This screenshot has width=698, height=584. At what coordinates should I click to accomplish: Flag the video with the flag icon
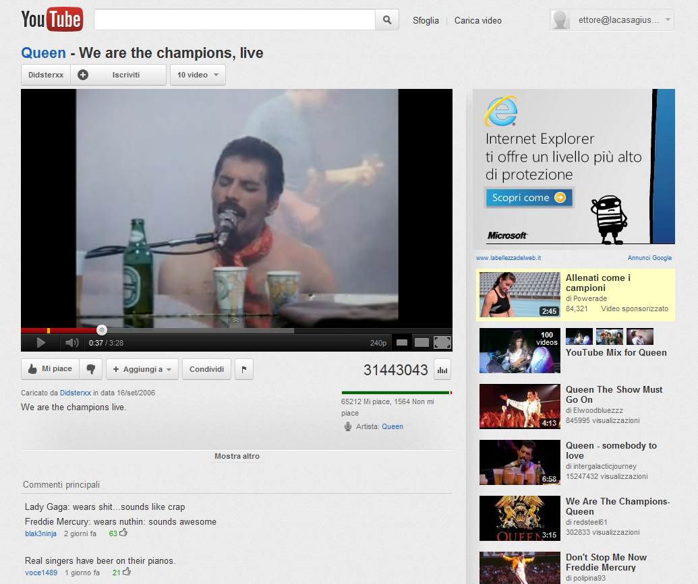click(x=244, y=369)
